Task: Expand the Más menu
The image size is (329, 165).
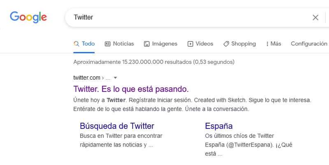Action: click(273, 44)
